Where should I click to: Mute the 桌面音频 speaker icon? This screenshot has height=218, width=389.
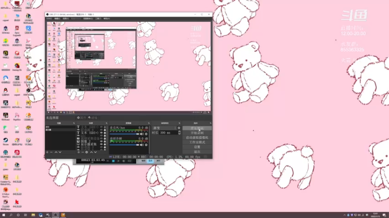141,145
